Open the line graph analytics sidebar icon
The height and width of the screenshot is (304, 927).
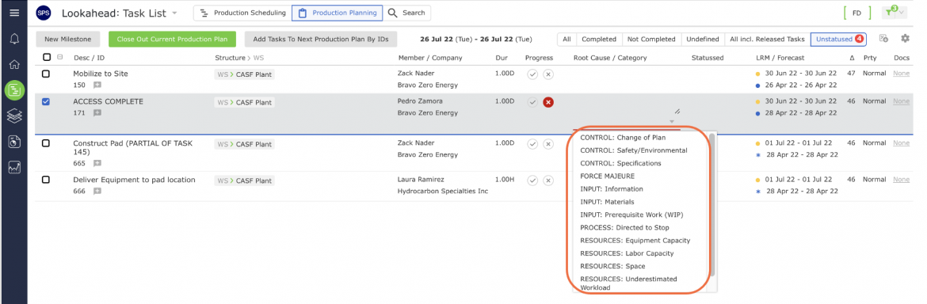pyautogui.click(x=14, y=168)
